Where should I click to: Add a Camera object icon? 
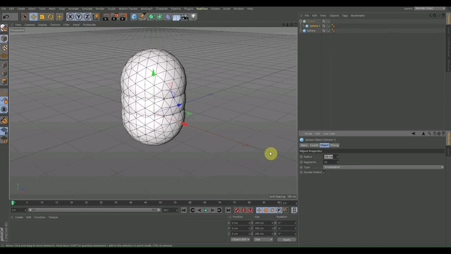[185, 17]
